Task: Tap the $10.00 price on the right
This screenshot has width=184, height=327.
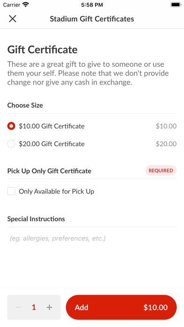Action: click(166, 126)
